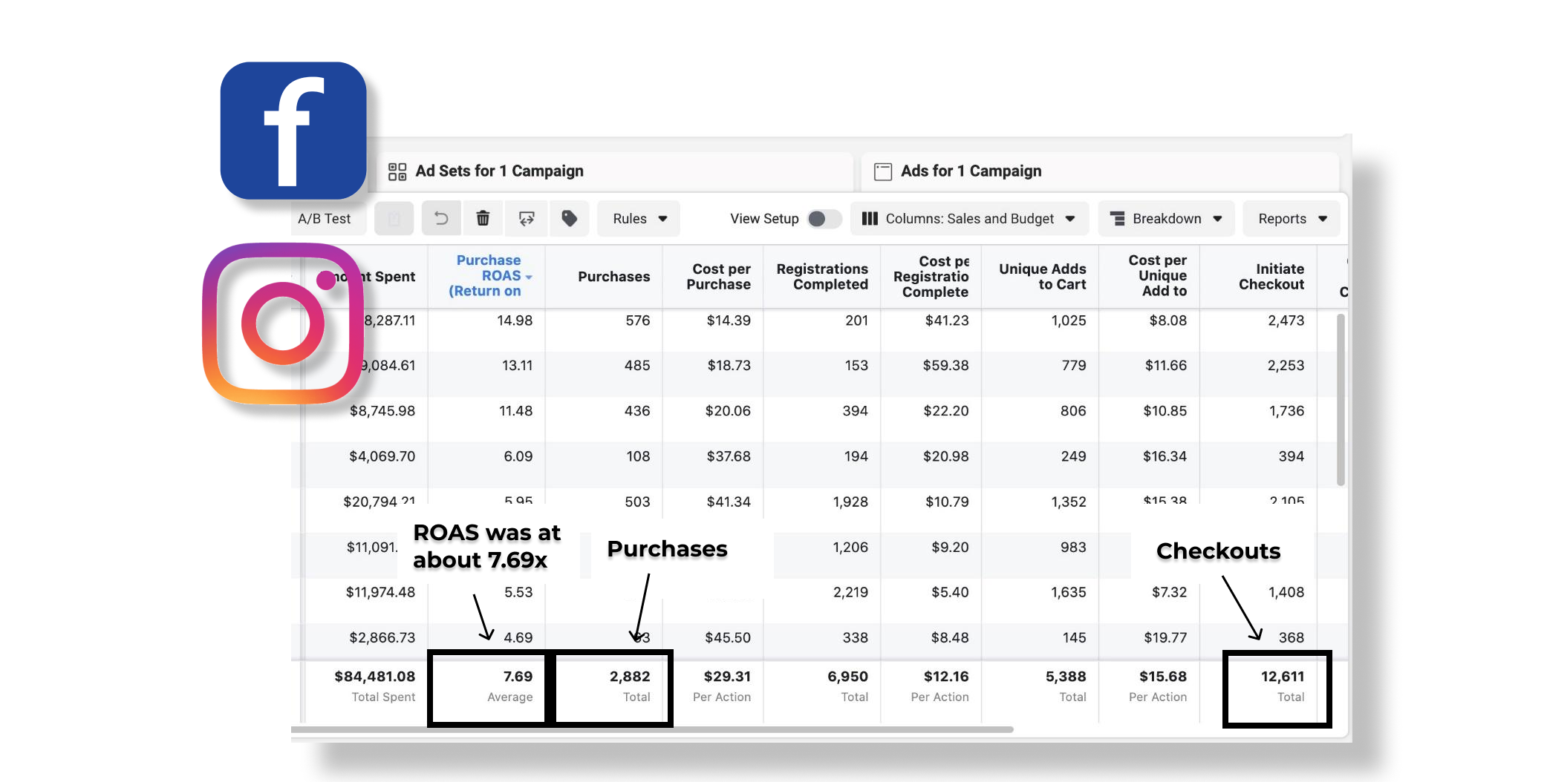The height and width of the screenshot is (782, 1547).
Task: Click the export/share arrows icon
Action: pyautogui.click(x=527, y=218)
